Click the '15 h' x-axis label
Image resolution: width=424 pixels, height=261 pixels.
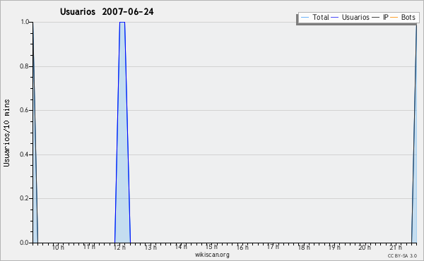[211, 247]
